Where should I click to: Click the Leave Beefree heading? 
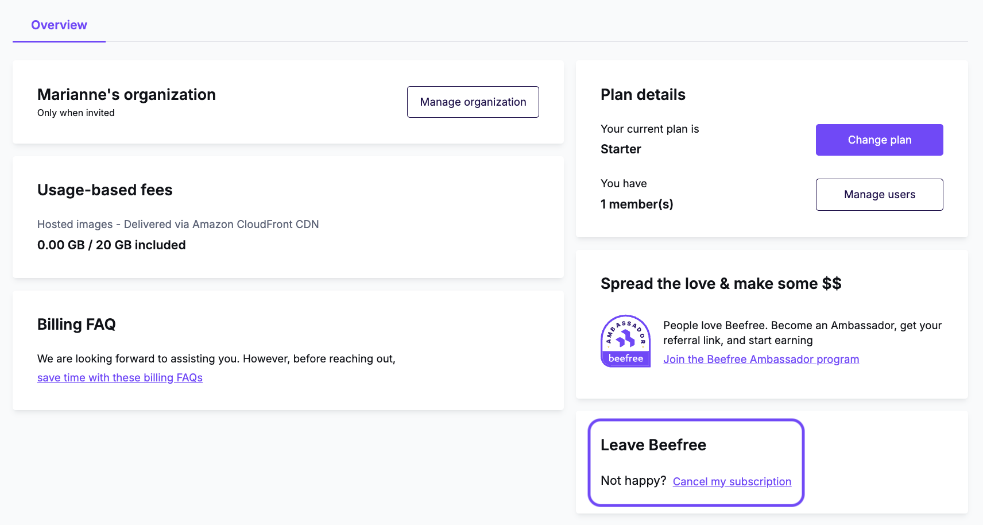(653, 445)
